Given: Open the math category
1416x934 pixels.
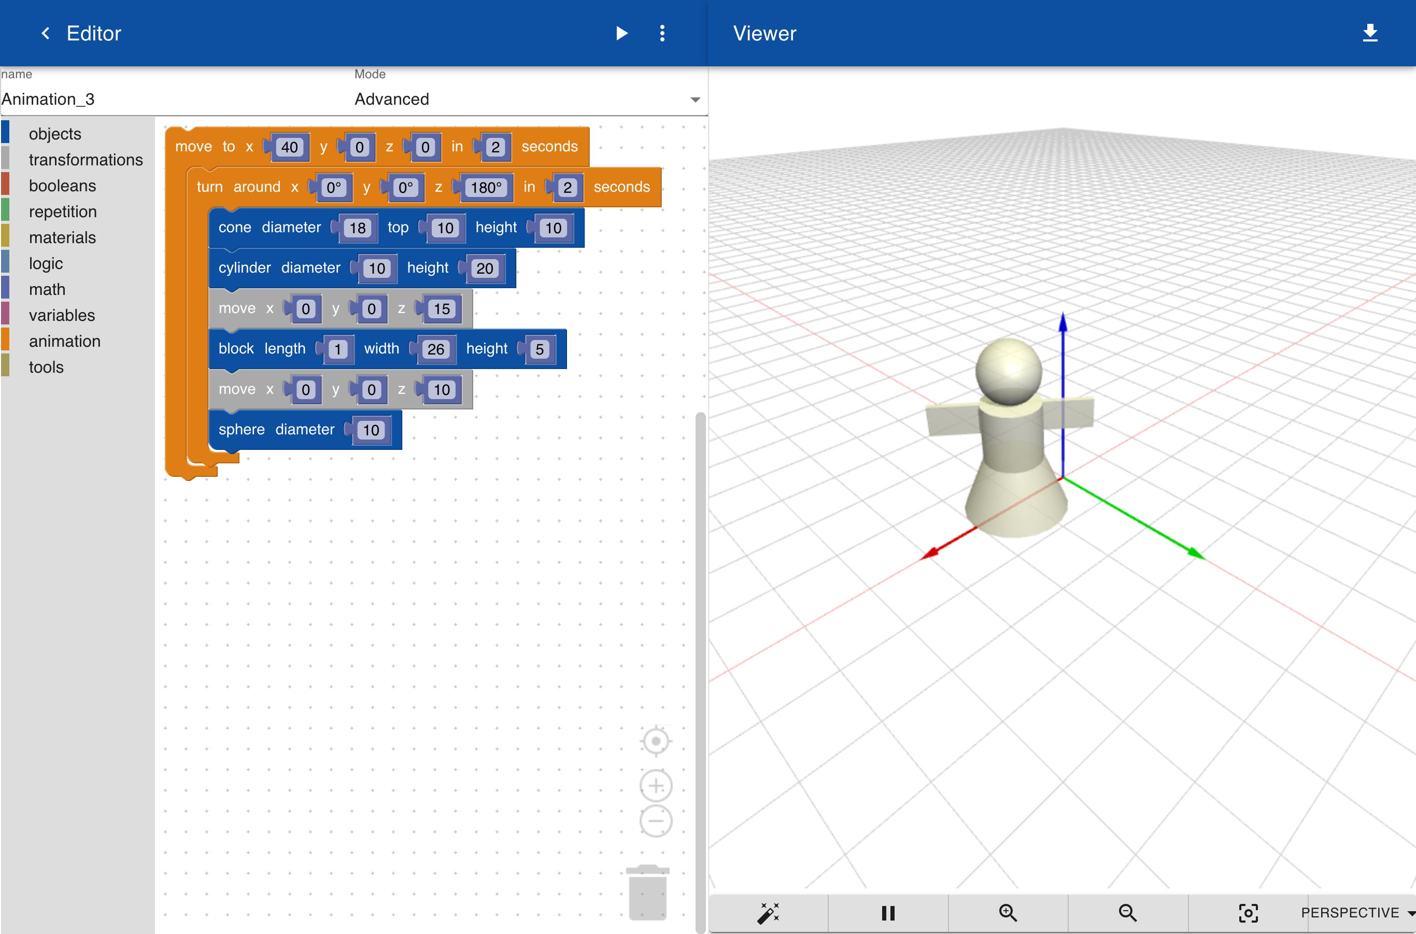Looking at the screenshot, I should click(47, 290).
